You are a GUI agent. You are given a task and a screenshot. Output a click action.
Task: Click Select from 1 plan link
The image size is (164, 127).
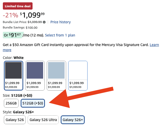coord(60,35)
